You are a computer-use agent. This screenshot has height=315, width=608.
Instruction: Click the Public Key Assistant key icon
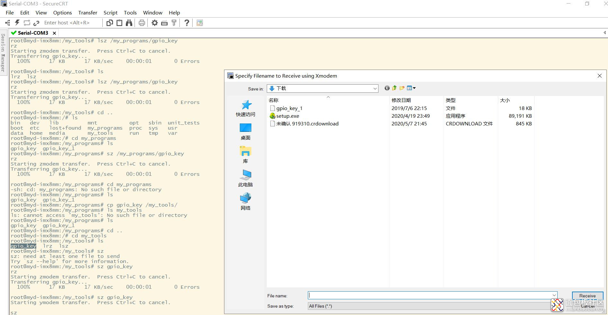coord(174,23)
